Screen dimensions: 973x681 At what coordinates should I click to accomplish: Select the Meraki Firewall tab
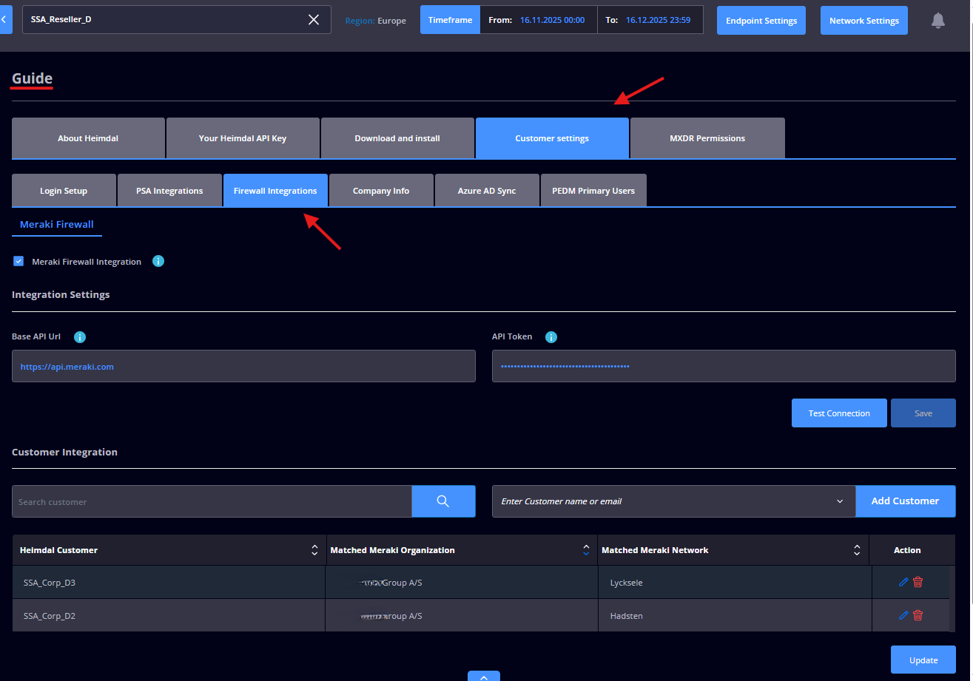(57, 224)
